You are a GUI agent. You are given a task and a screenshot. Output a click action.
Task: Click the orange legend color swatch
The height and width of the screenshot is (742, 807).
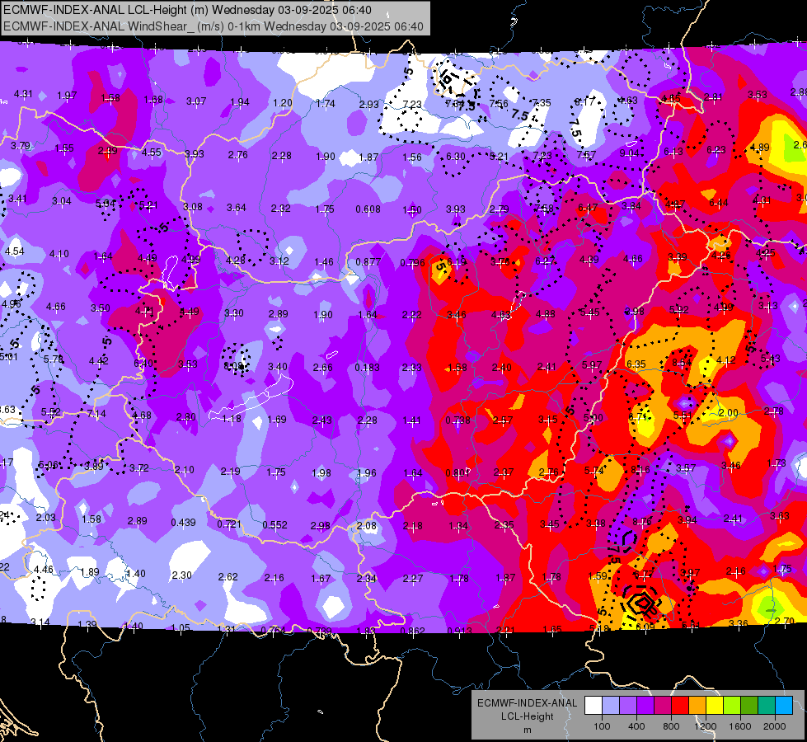click(697, 706)
